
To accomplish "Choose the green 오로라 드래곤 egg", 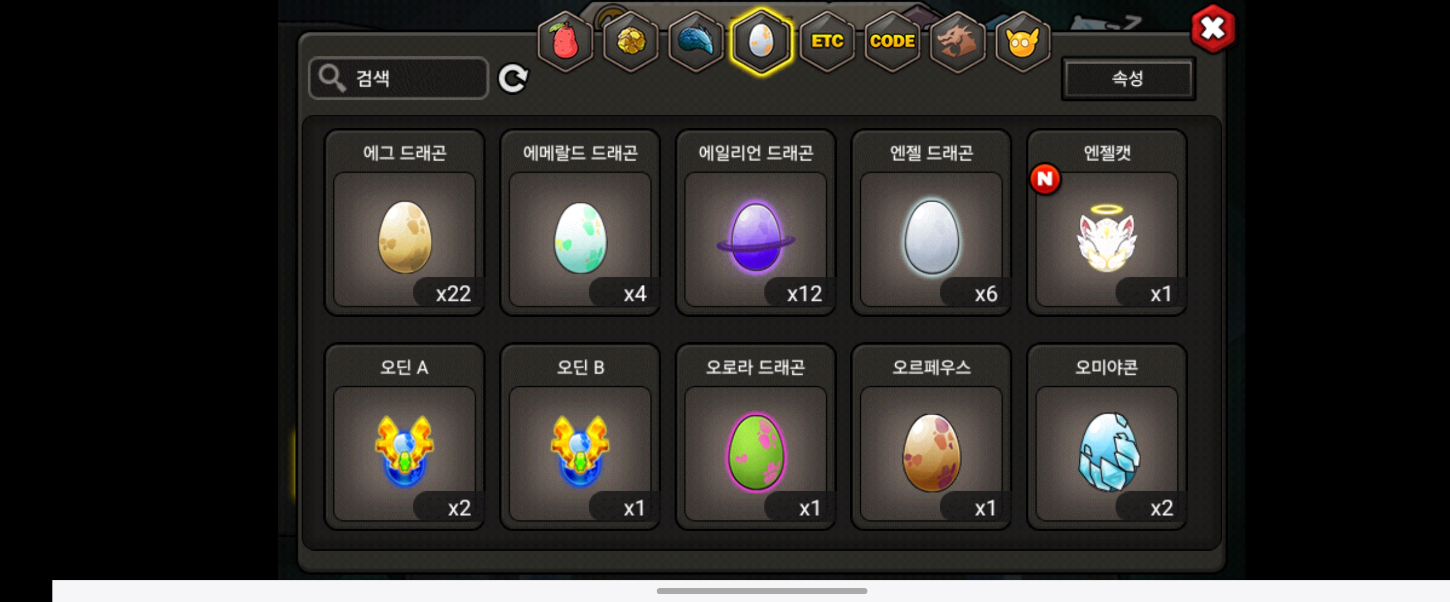I will click(755, 436).
